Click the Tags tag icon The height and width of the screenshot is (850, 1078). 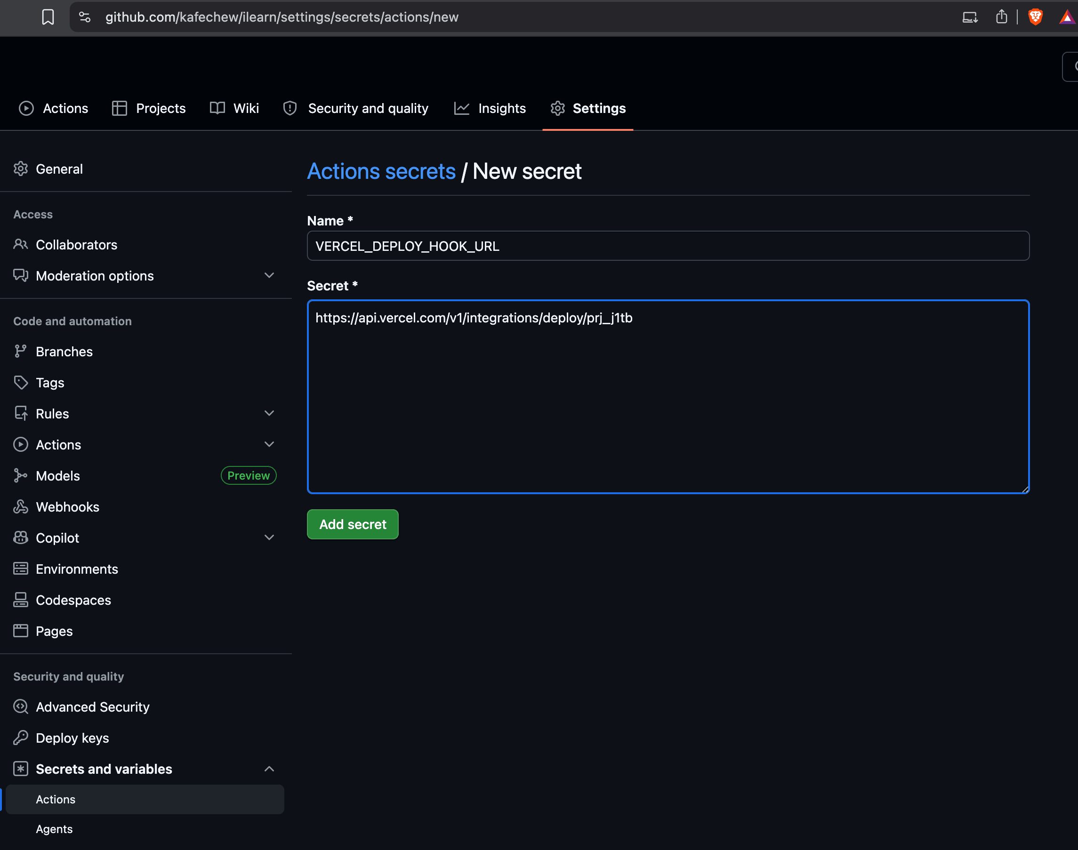point(20,382)
